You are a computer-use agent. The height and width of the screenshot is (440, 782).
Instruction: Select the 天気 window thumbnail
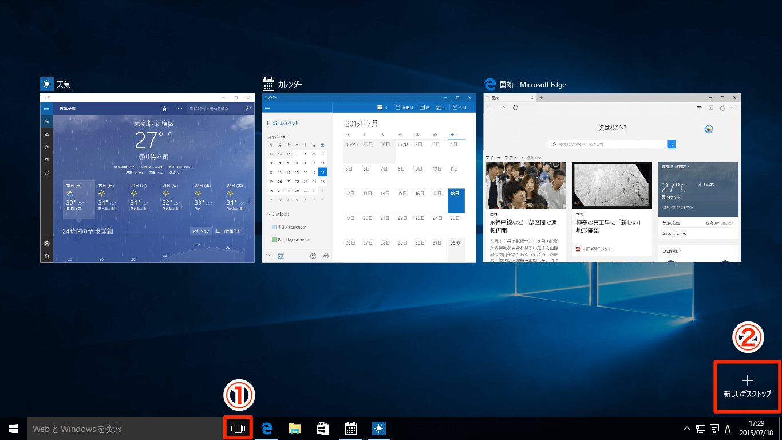tap(147, 178)
